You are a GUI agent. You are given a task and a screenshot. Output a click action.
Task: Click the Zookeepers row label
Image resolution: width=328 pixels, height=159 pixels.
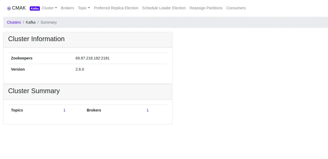(x=22, y=58)
